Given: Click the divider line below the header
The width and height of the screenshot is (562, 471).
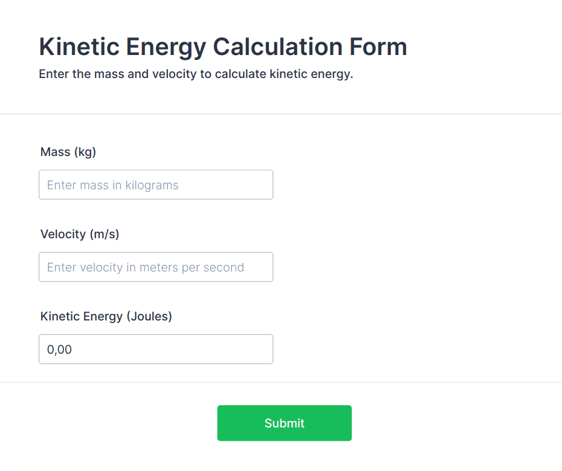Looking at the screenshot, I should (281, 114).
